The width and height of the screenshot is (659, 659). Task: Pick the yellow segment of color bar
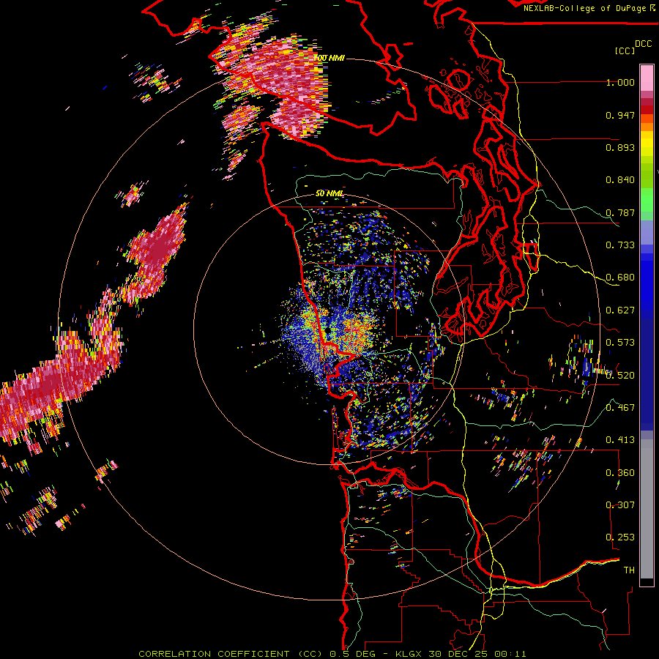(x=647, y=144)
